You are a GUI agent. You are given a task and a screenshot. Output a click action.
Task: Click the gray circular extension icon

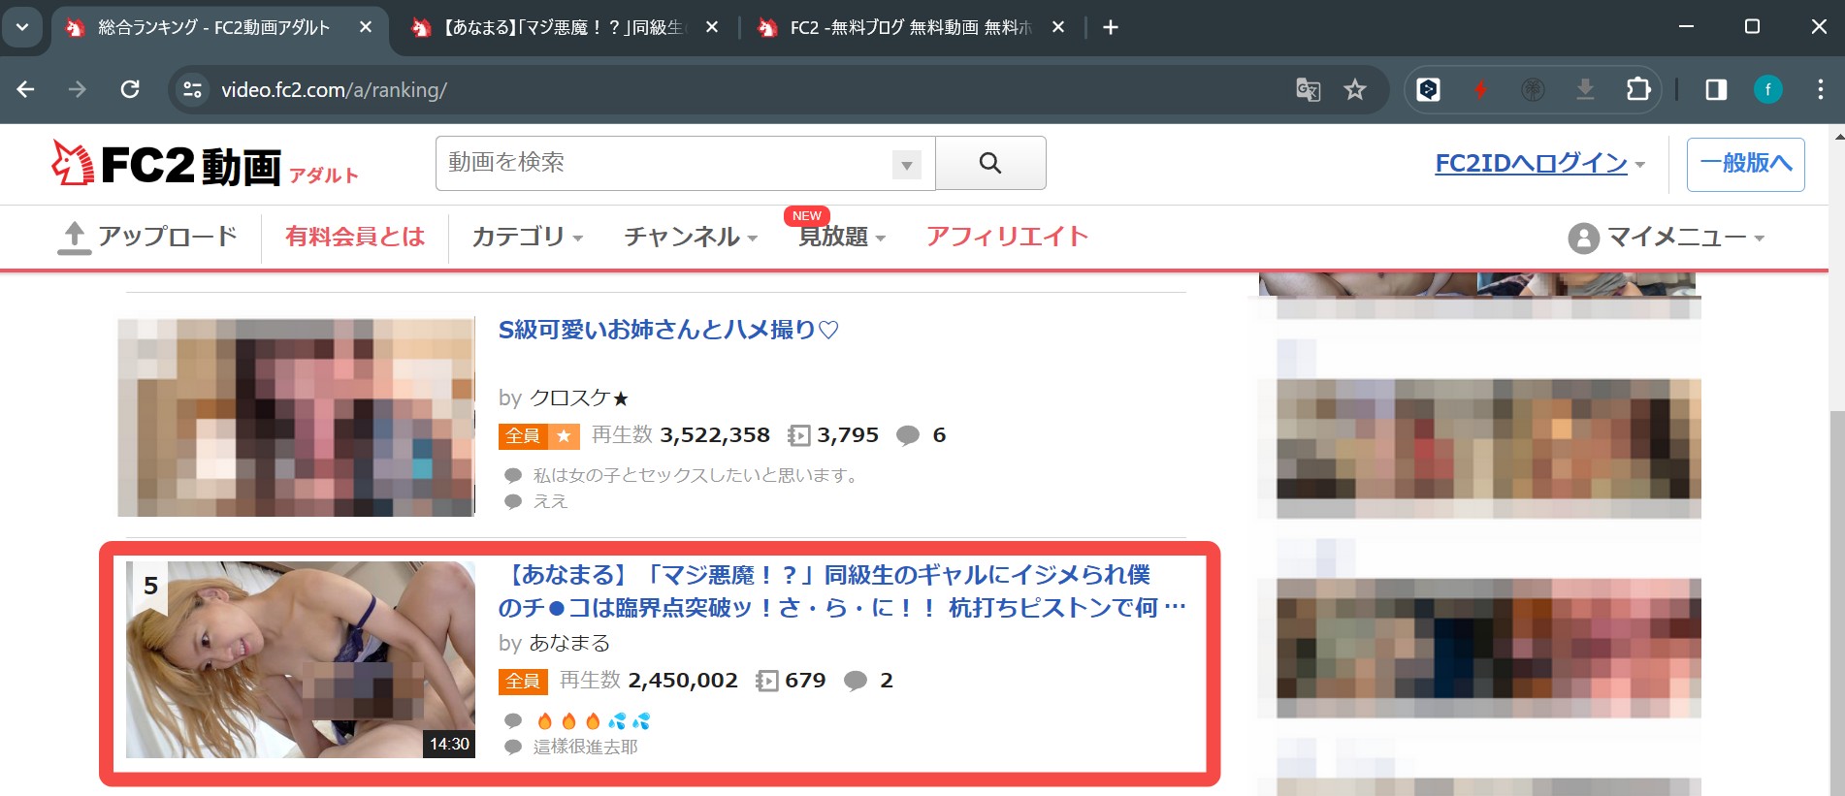point(1533,90)
